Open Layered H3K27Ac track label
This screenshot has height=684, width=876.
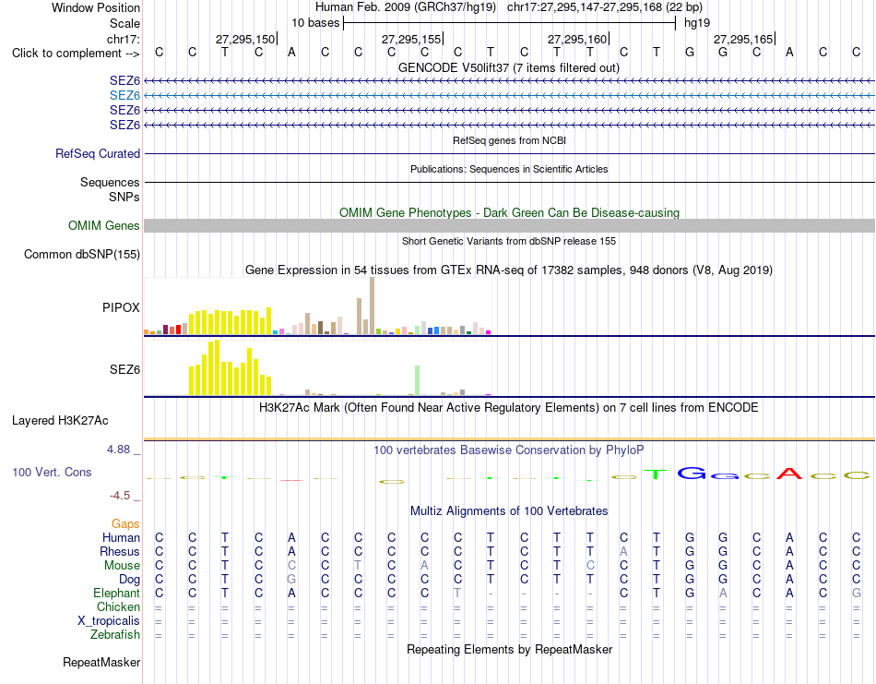pos(60,421)
